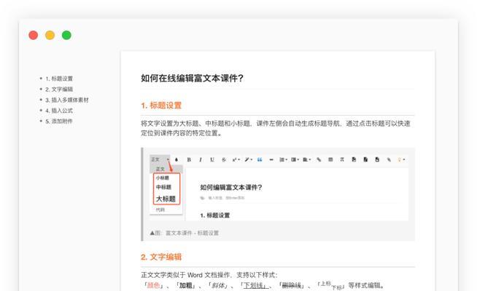This screenshot has width=477, height=291.
Task: Jump to 1. 标题设置 in sidebar navigation
Action: coord(59,79)
